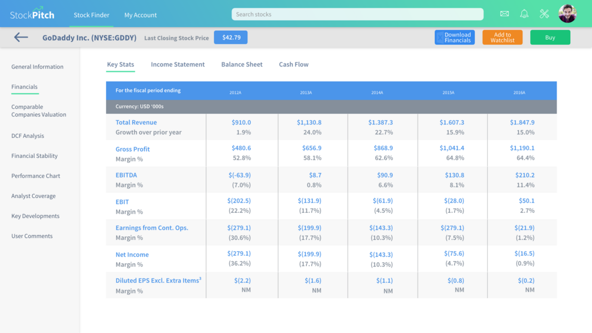The height and width of the screenshot is (333, 592).
Task: Click the Add to Watchlist button
Action: (x=502, y=37)
